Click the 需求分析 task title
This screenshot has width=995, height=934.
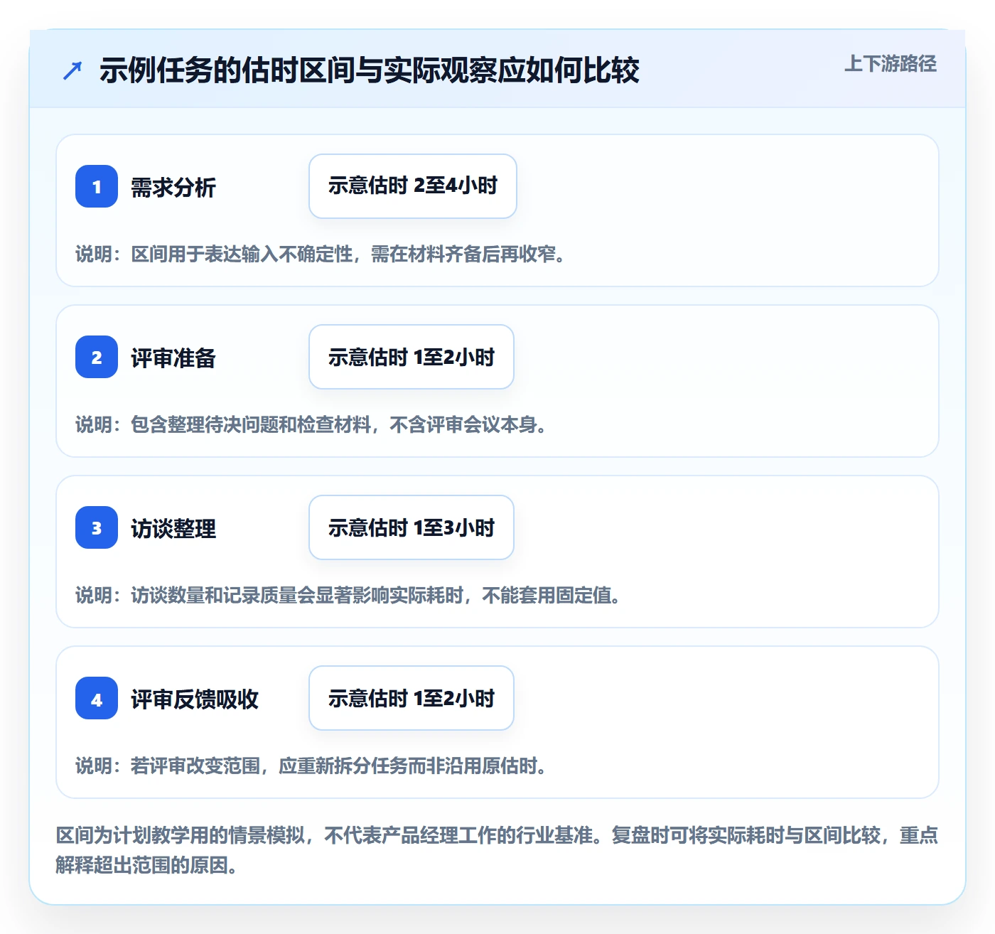point(173,188)
